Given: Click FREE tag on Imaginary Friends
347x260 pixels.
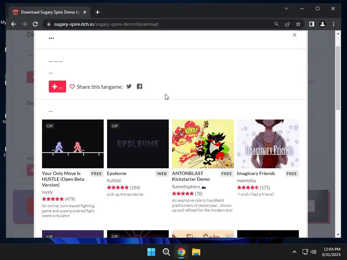Looking at the screenshot, I should tap(291, 174).
